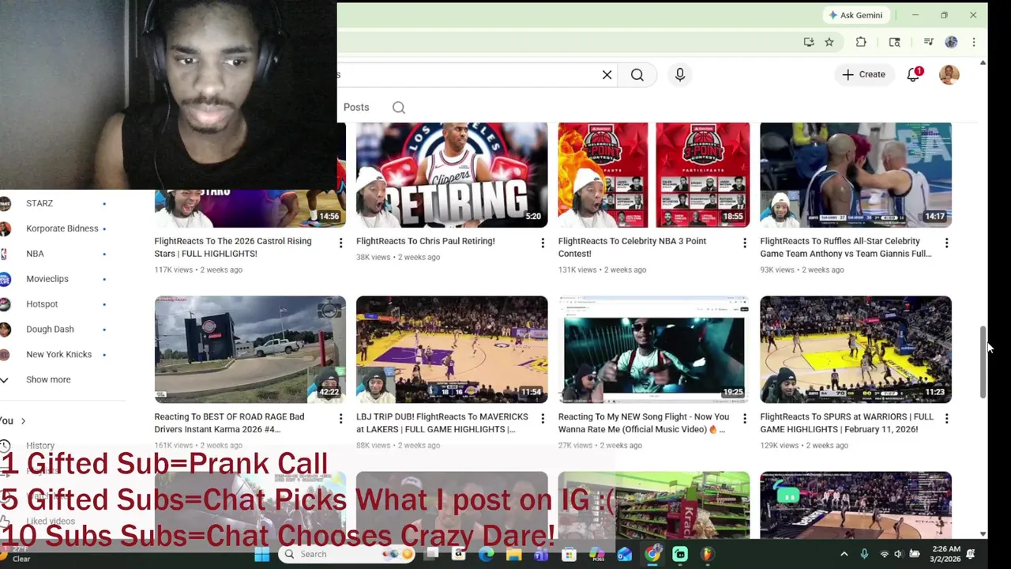Open Dough Dash subscription
1011x569 pixels.
[50, 330]
